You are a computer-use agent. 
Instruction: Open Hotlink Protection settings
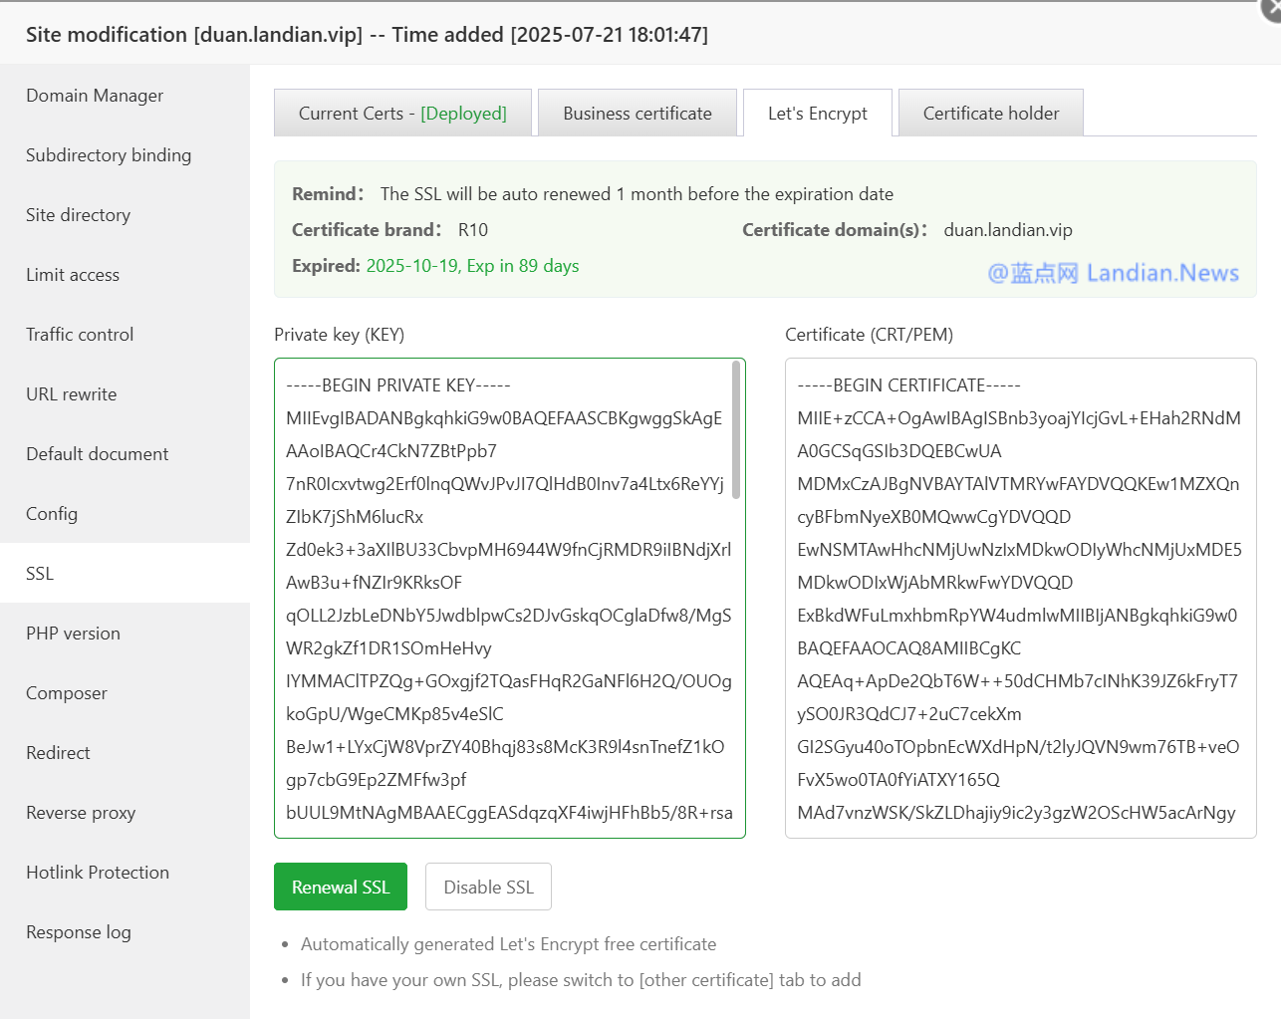click(98, 873)
